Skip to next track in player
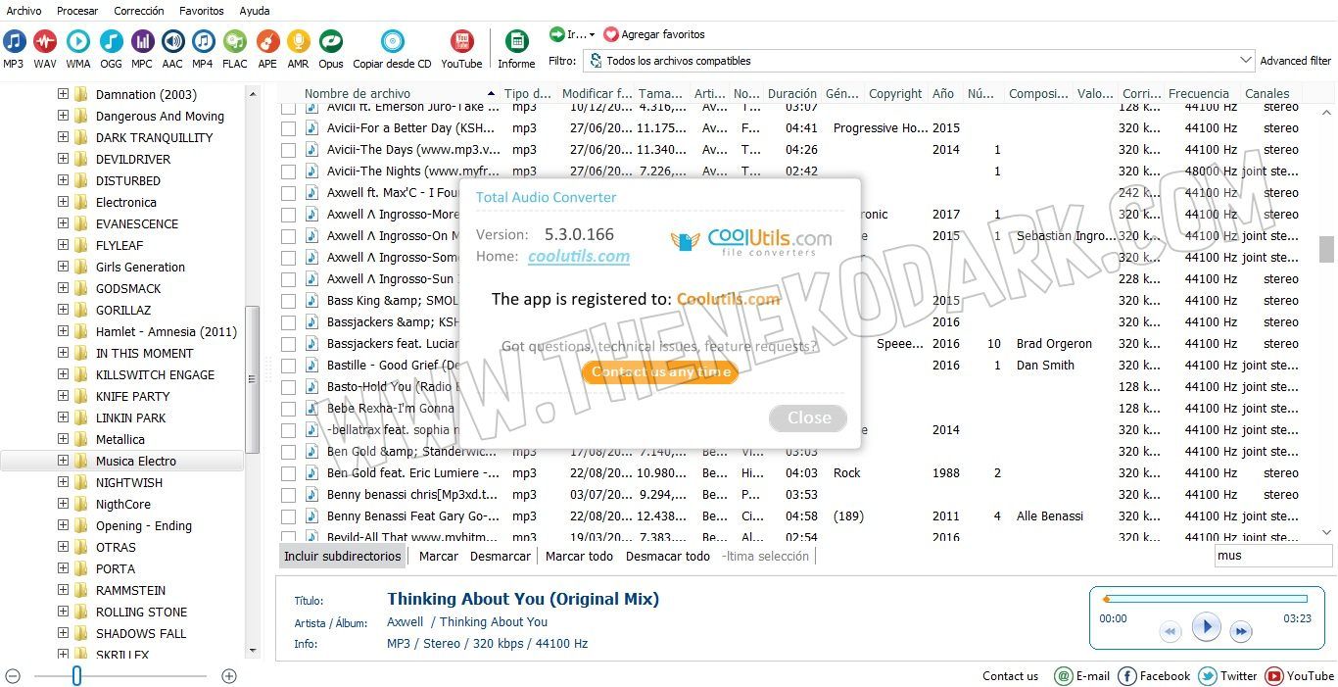The image size is (1338, 687). 1241,632
